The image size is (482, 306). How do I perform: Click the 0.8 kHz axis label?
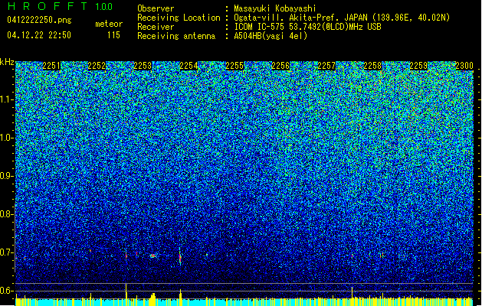[x=6, y=214]
